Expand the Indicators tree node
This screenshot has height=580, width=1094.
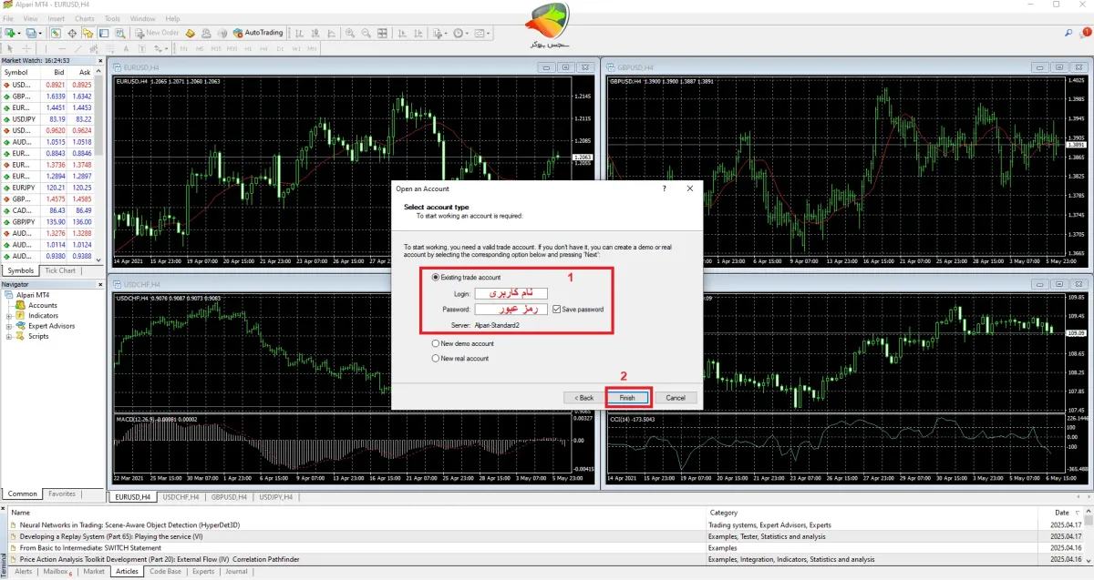(x=9, y=316)
